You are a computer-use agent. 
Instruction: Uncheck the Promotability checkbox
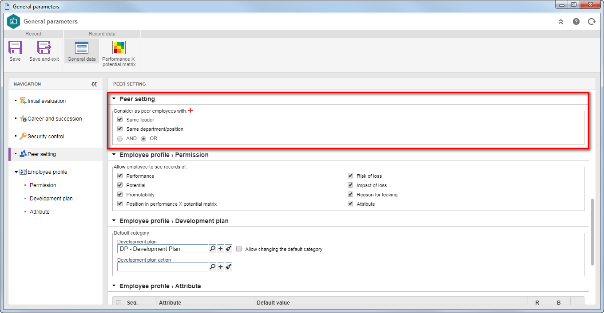point(120,195)
